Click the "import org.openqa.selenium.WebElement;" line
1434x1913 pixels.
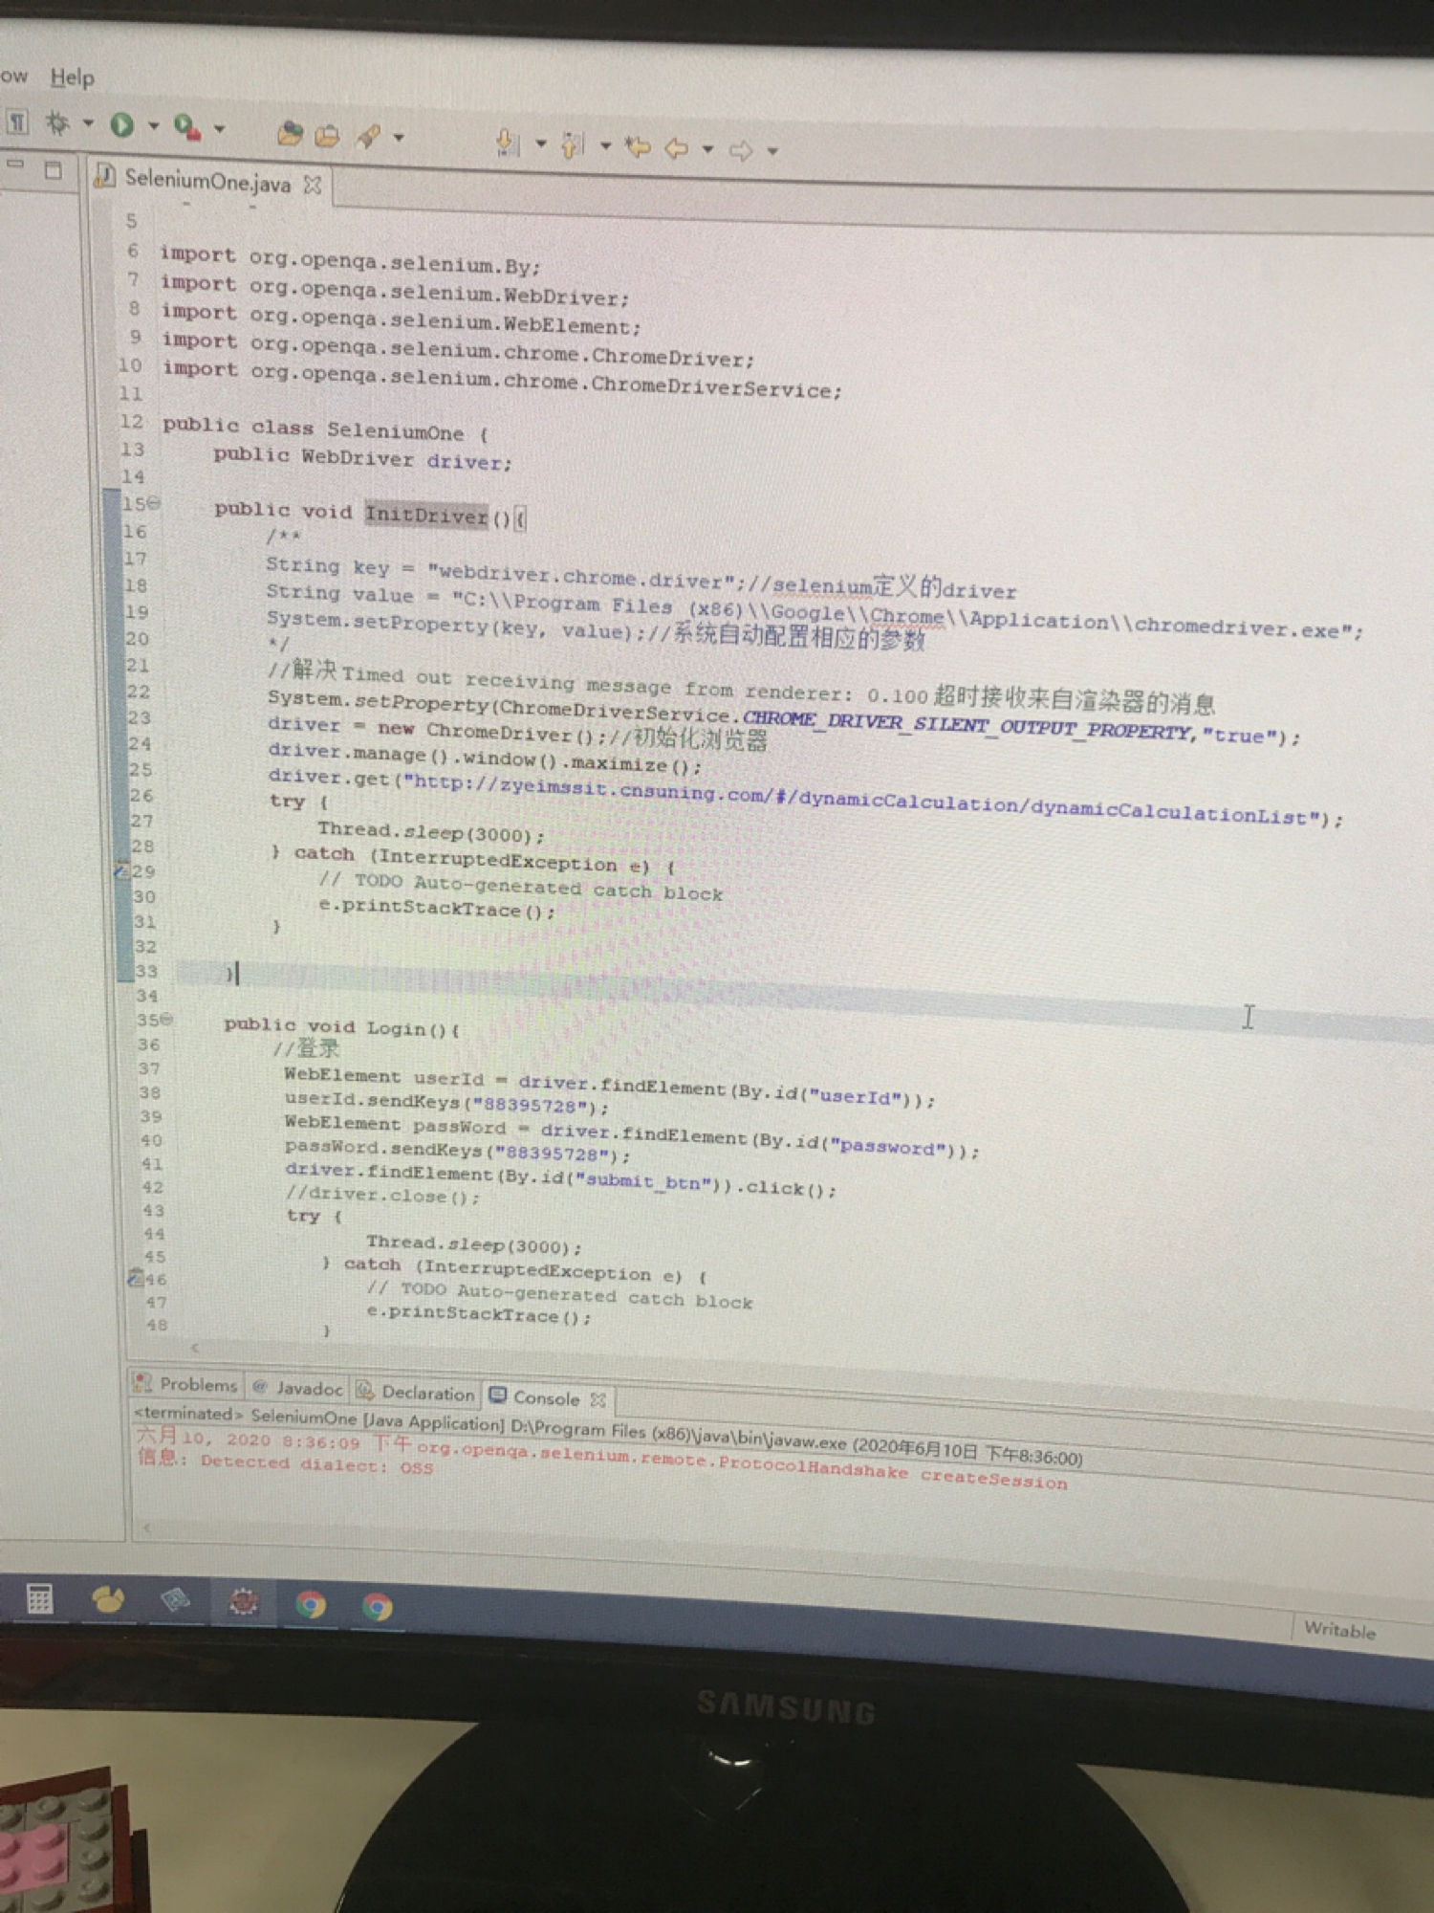401,319
